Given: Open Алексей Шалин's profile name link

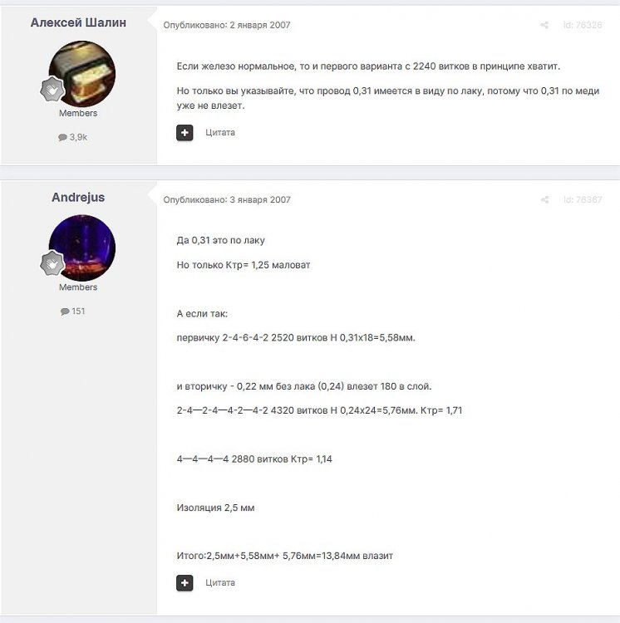Looking at the screenshot, I should (x=78, y=22).
